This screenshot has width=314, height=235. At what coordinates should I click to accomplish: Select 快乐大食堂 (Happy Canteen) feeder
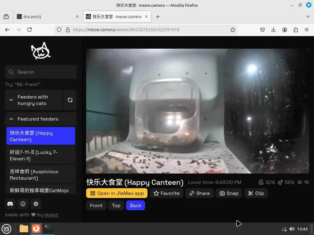[41, 136]
